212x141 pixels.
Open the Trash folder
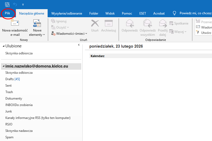[9, 92]
